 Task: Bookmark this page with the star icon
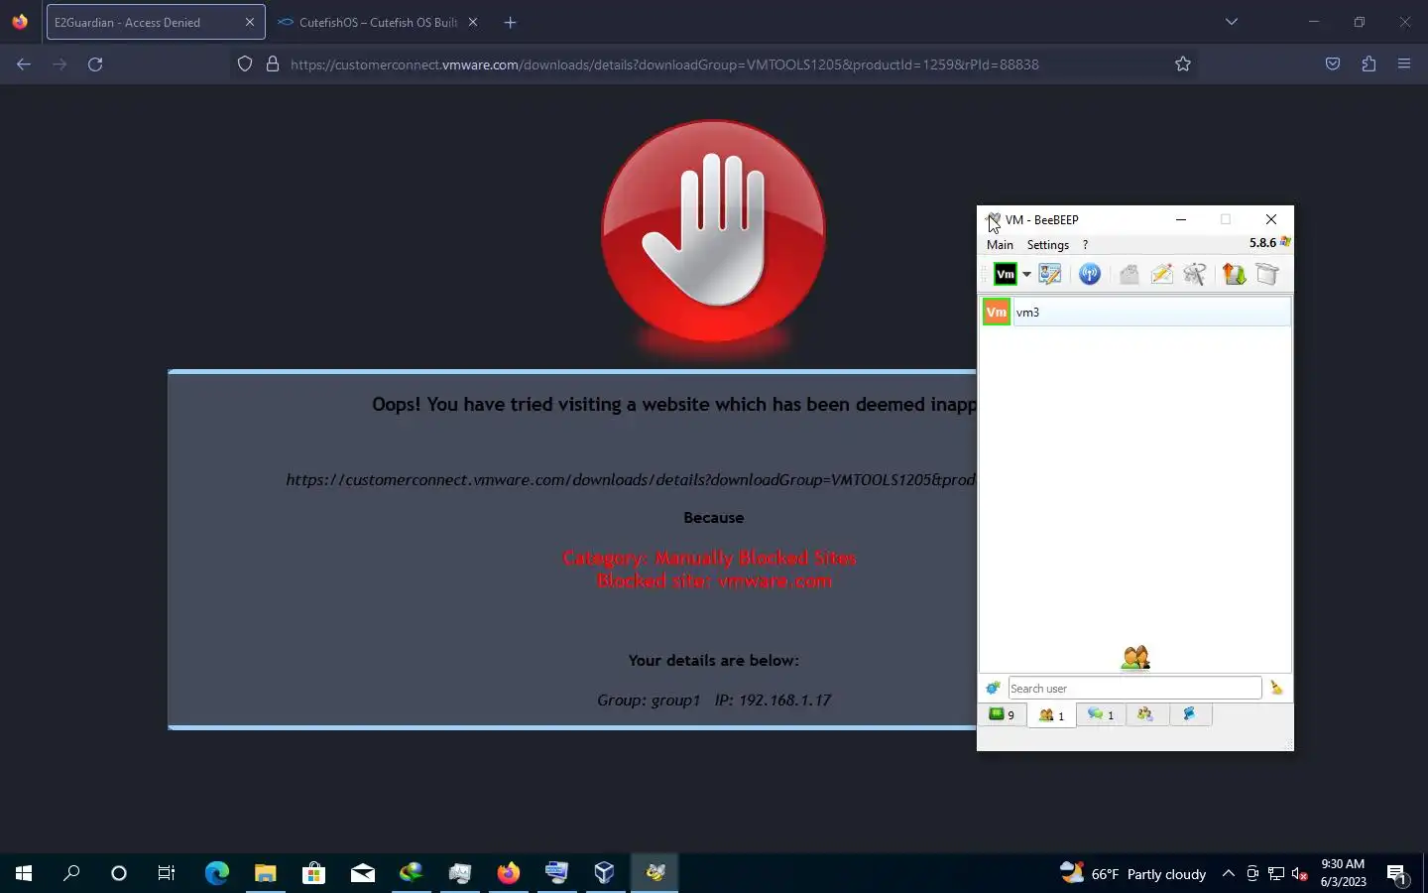[x=1183, y=64]
